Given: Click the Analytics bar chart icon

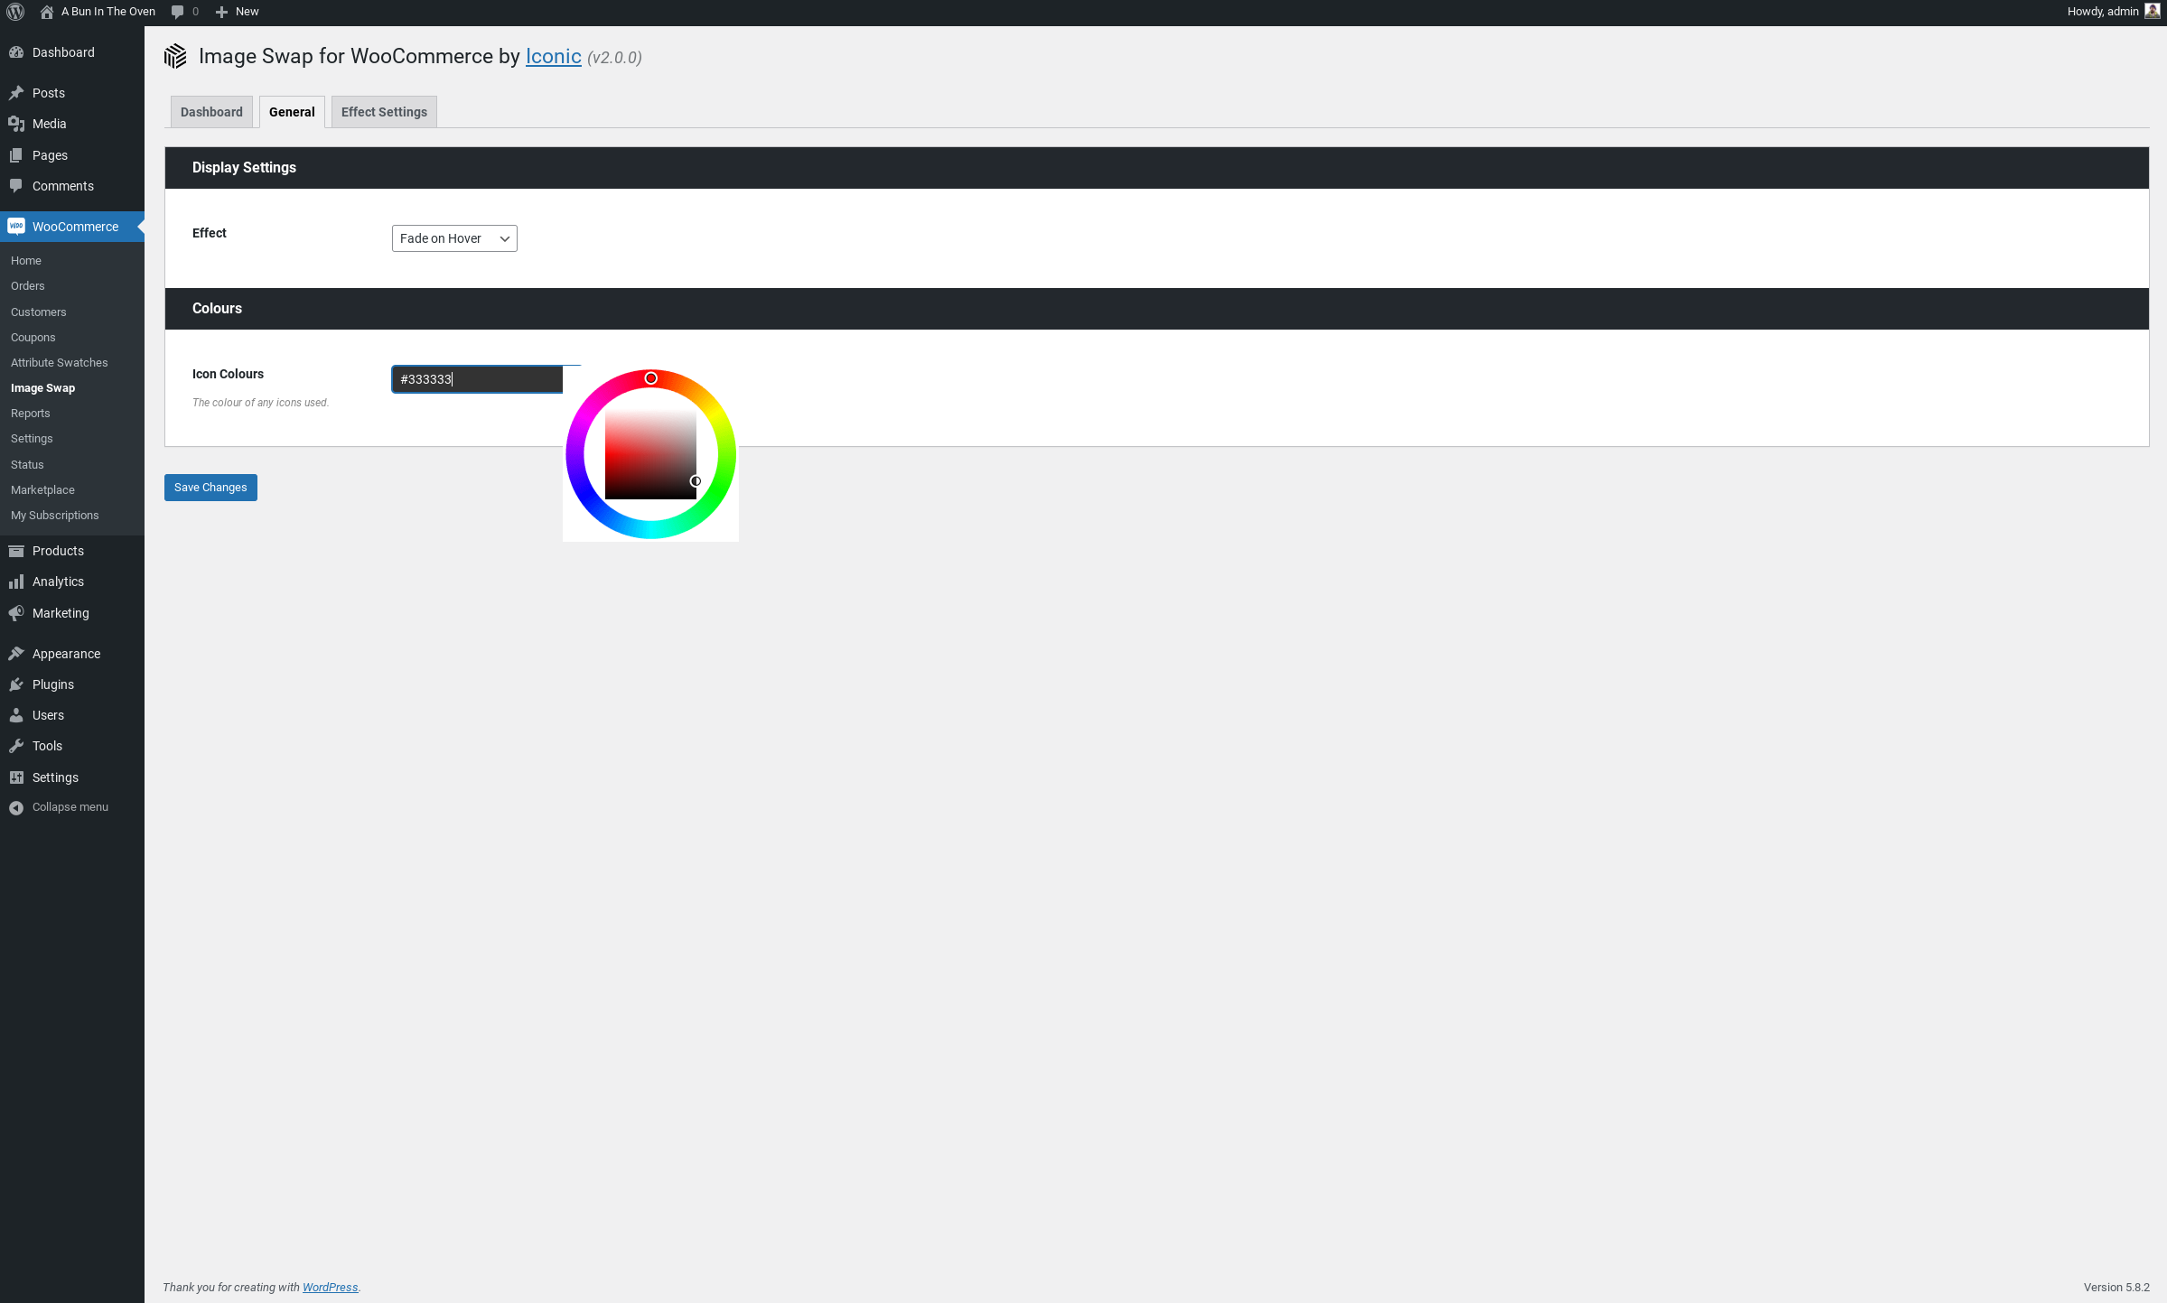Looking at the screenshot, I should (x=16, y=582).
